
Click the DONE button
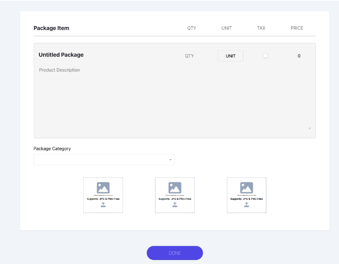175,253
